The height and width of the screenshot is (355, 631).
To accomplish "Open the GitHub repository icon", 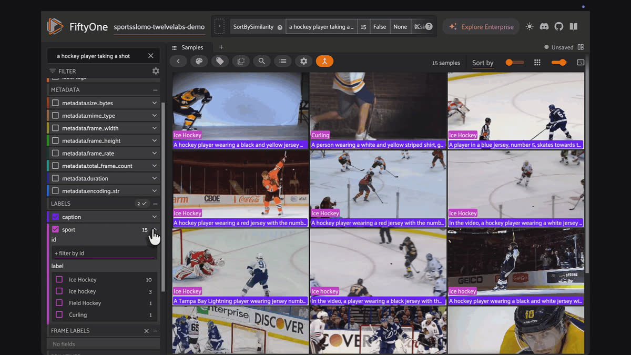I will coord(559,26).
